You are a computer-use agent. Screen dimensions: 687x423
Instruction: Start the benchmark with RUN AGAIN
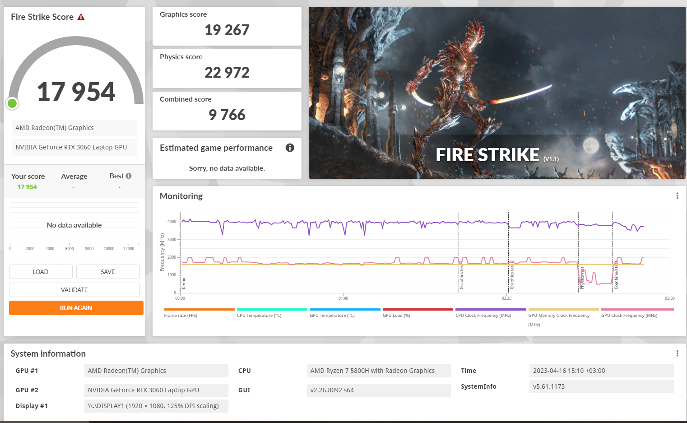click(76, 308)
